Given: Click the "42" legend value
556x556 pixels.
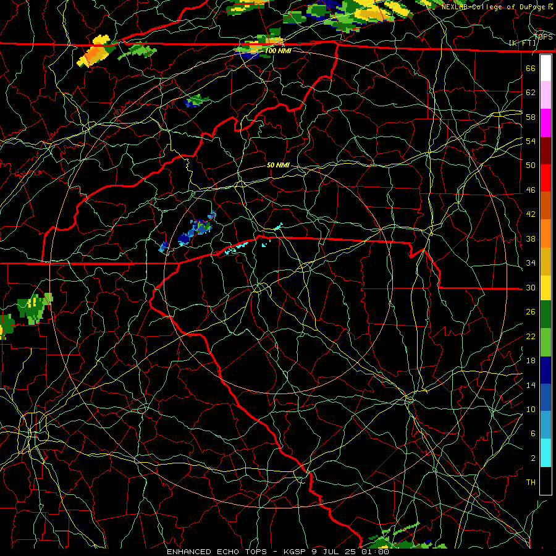Looking at the screenshot, I should (x=531, y=214).
